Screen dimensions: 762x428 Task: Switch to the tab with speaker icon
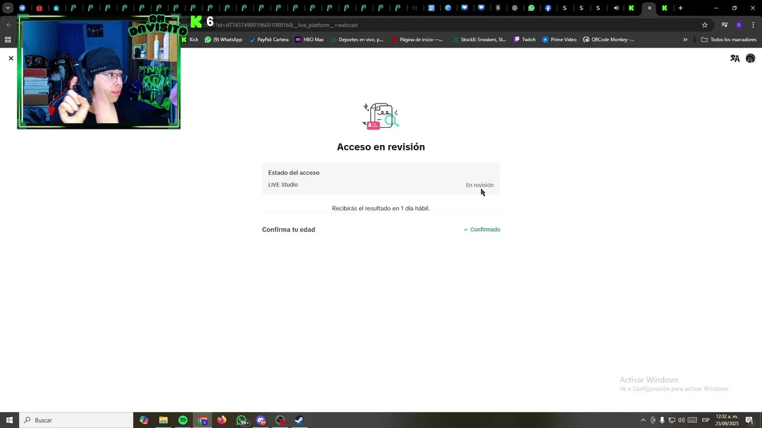(616, 8)
